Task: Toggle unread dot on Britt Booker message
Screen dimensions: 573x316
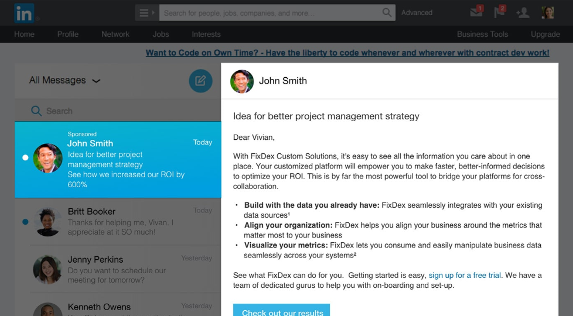Action: tap(25, 222)
